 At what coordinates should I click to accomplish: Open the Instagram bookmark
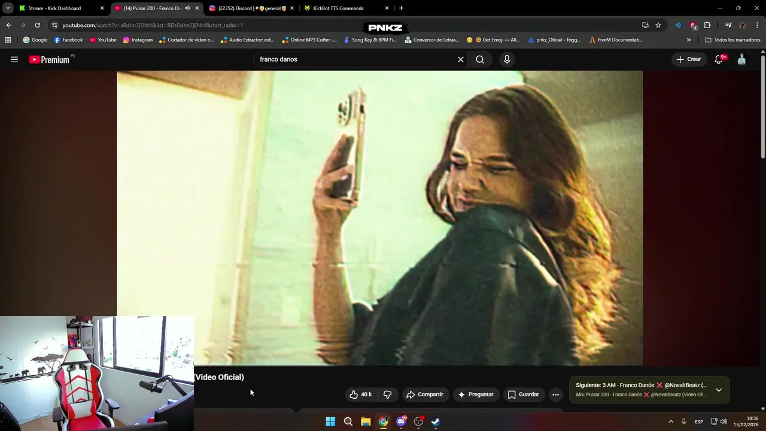point(138,40)
